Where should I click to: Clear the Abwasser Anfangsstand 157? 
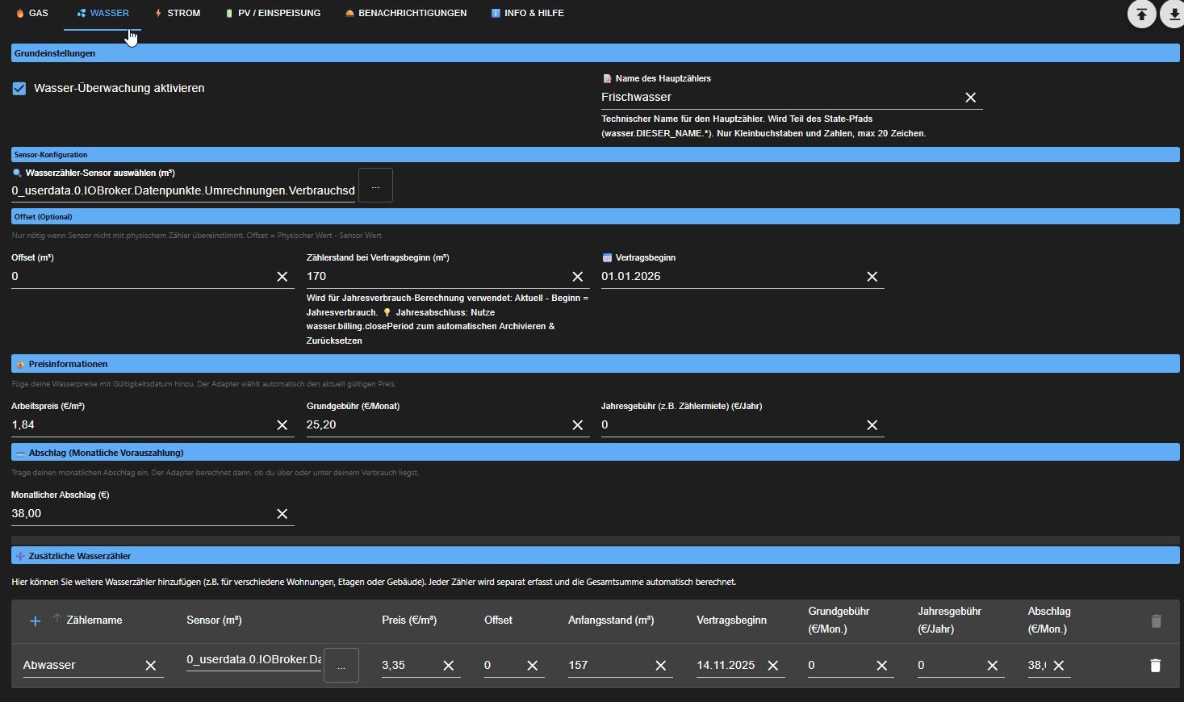tap(661, 666)
